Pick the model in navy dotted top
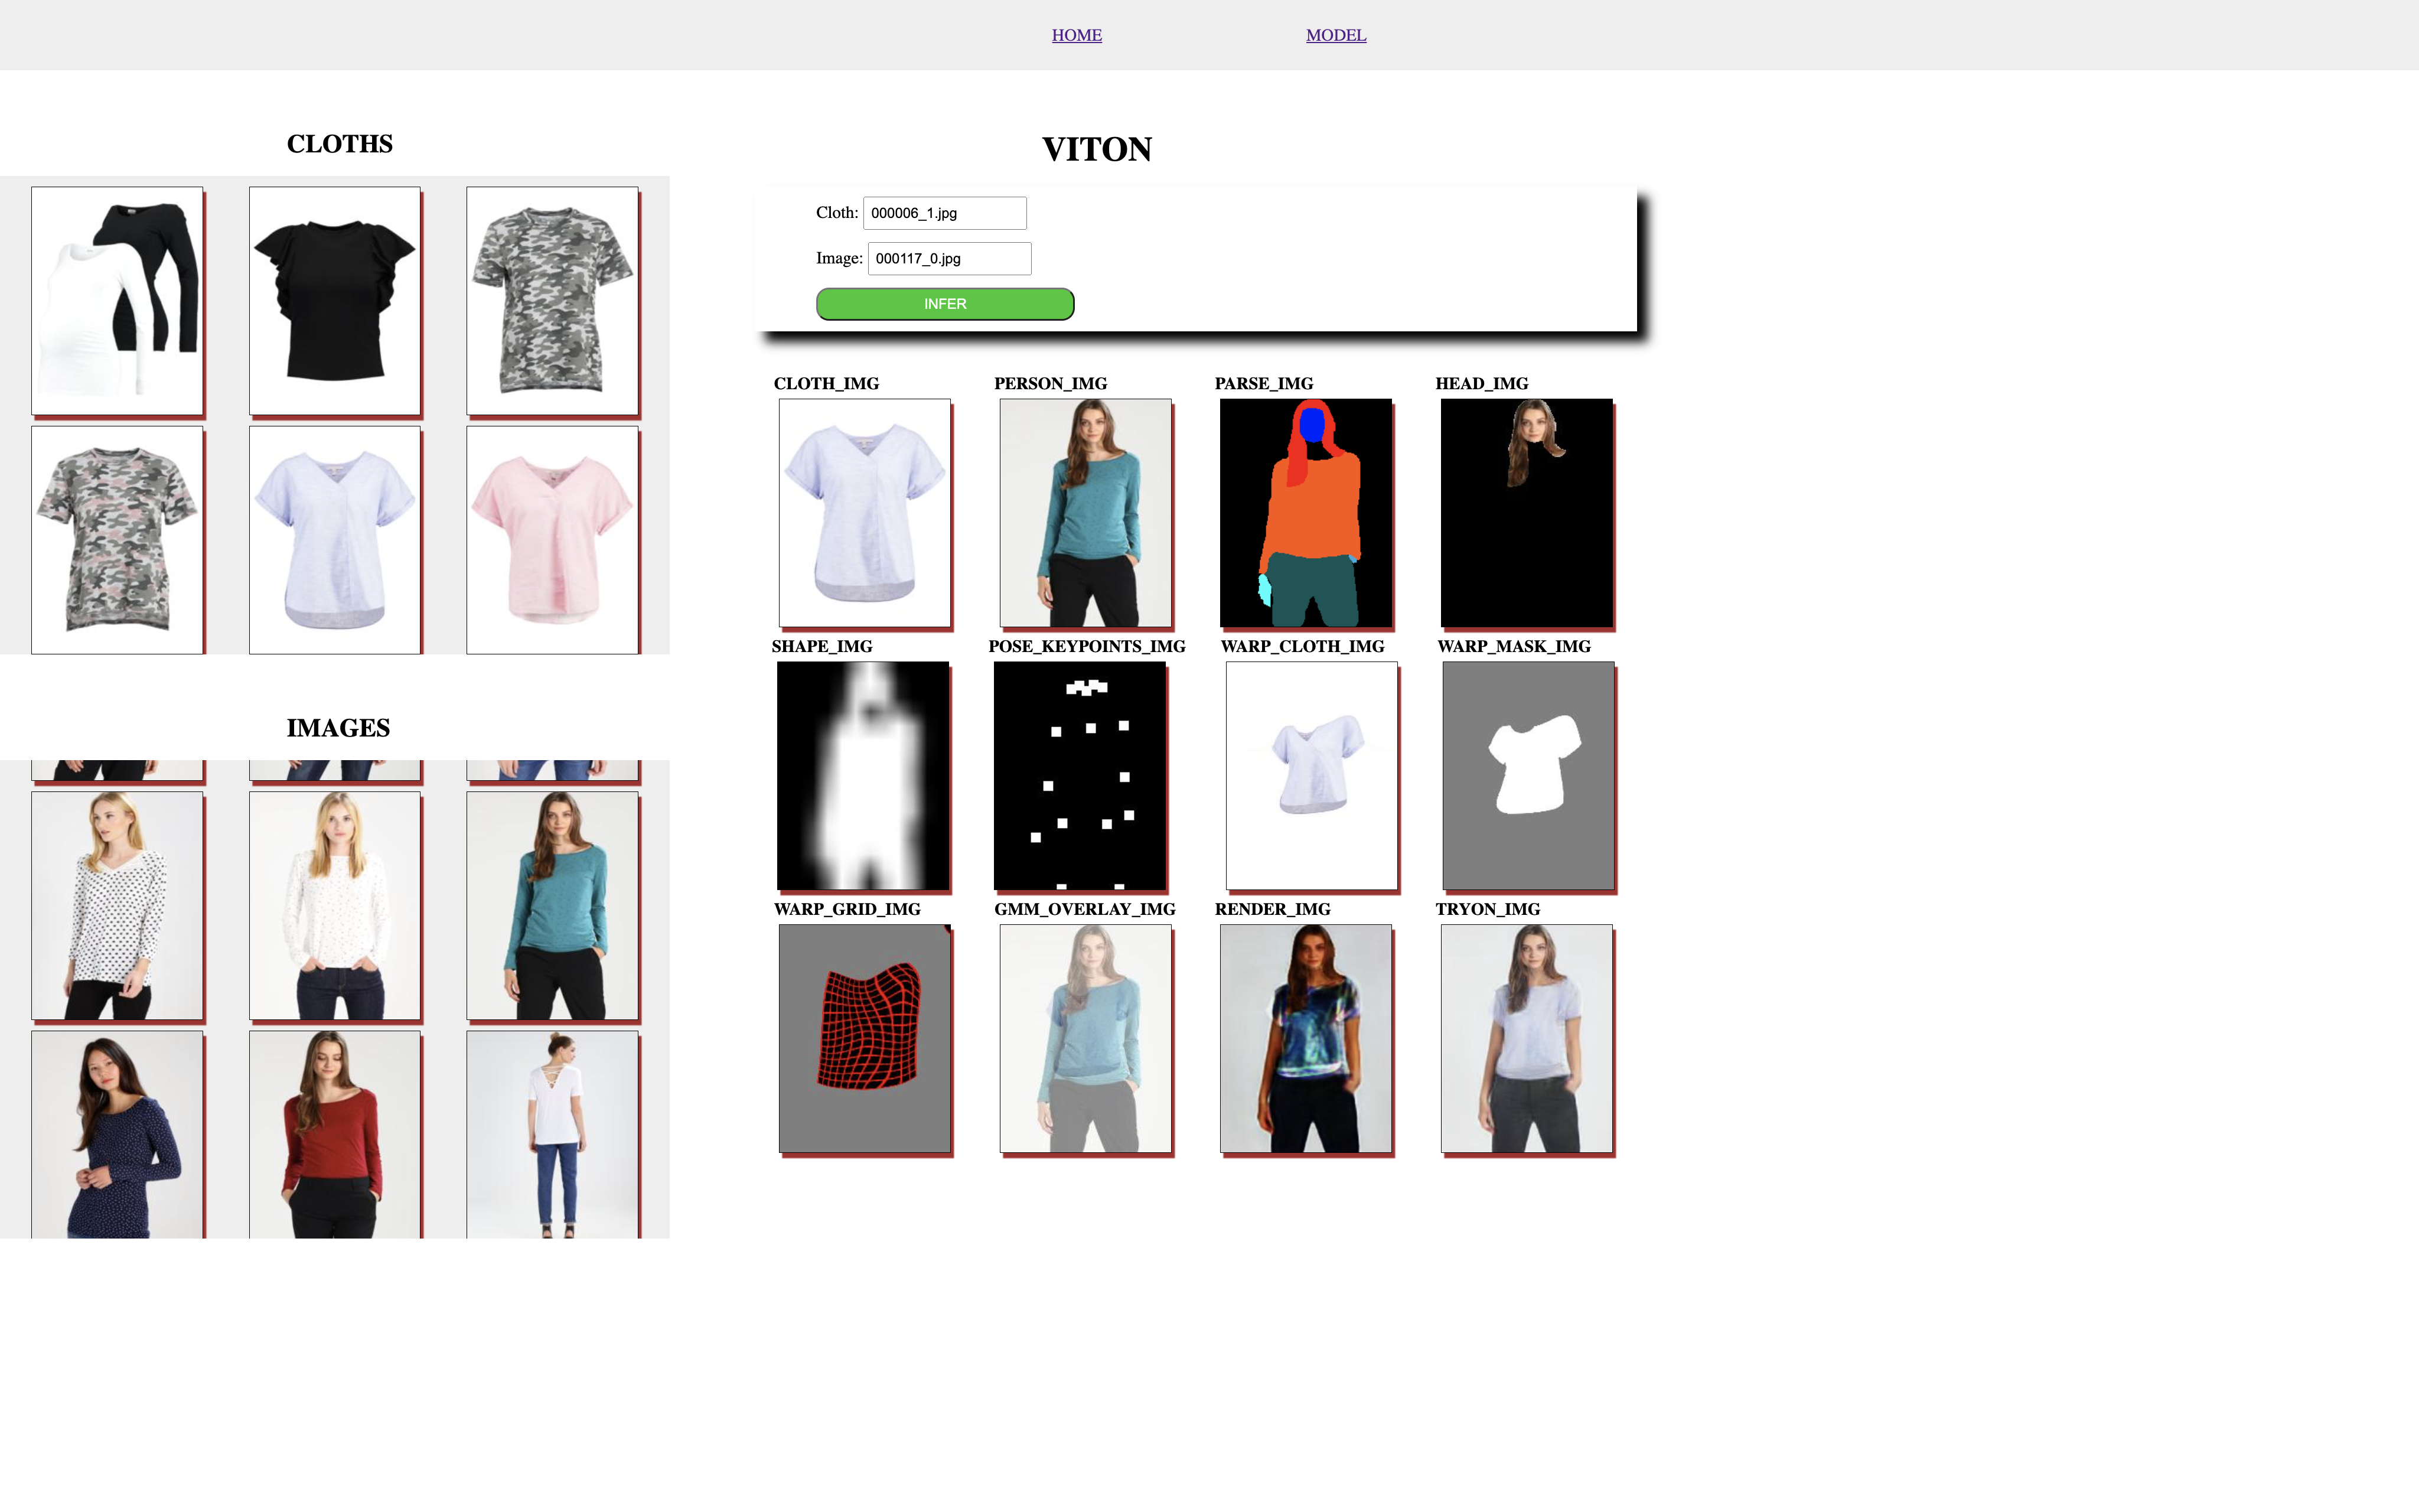The image size is (2419, 1512). pyautogui.click(x=117, y=1135)
